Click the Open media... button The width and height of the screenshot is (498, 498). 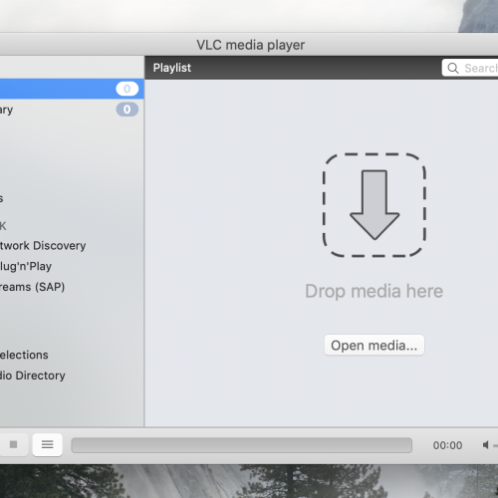pos(374,346)
